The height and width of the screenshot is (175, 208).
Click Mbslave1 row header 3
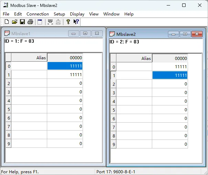click(x=9, y=92)
